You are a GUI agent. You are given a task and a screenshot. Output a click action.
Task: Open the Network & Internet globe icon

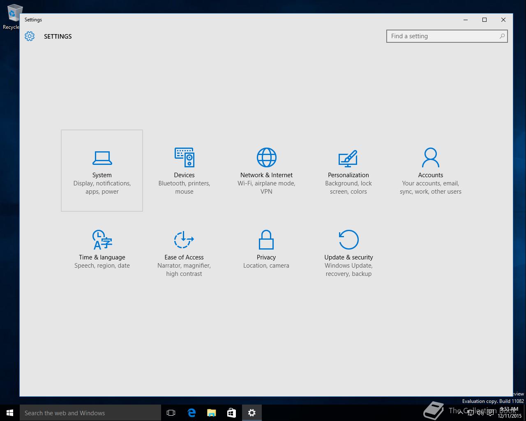click(266, 157)
